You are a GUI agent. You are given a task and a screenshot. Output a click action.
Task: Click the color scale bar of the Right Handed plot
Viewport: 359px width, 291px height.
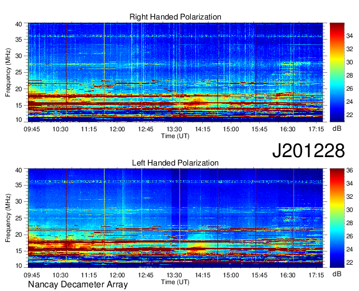(x=337, y=72)
